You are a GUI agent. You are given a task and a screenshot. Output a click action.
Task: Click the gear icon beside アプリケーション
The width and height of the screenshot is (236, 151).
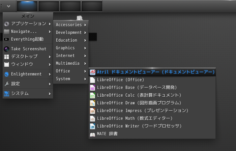click(x=6, y=24)
